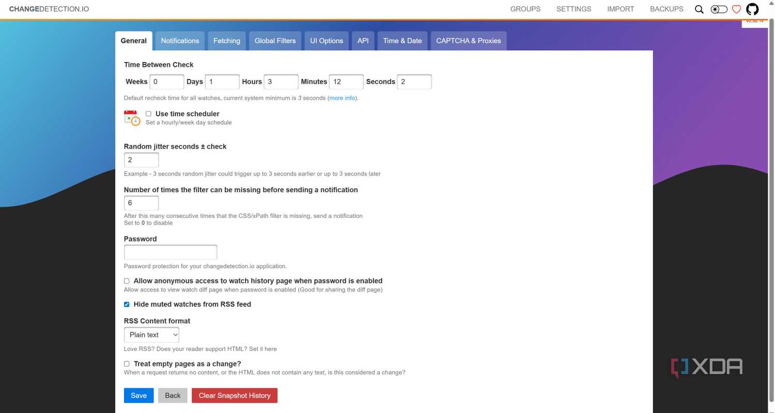The width and height of the screenshot is (775, 413).
Task: Click the heart sponsor icon
Action: 737,9
